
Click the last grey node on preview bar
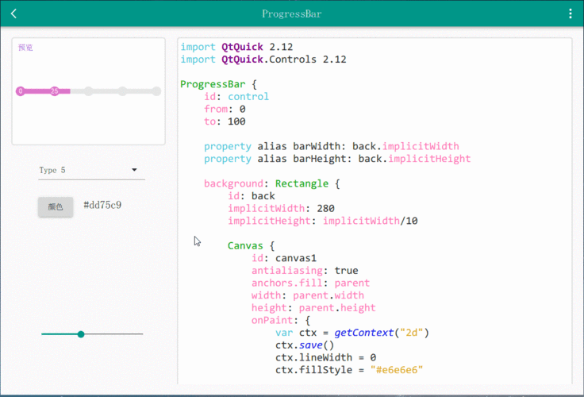pyautogui.click(x=156, y=91)
